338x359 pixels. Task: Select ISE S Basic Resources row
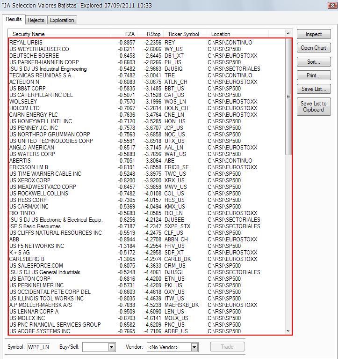[x=147, y=226]
